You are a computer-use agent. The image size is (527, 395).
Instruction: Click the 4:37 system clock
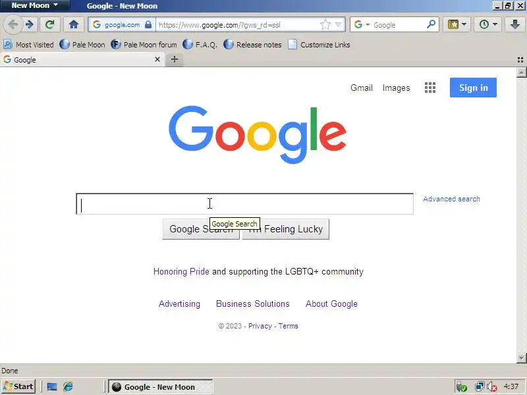coord(511,386)
